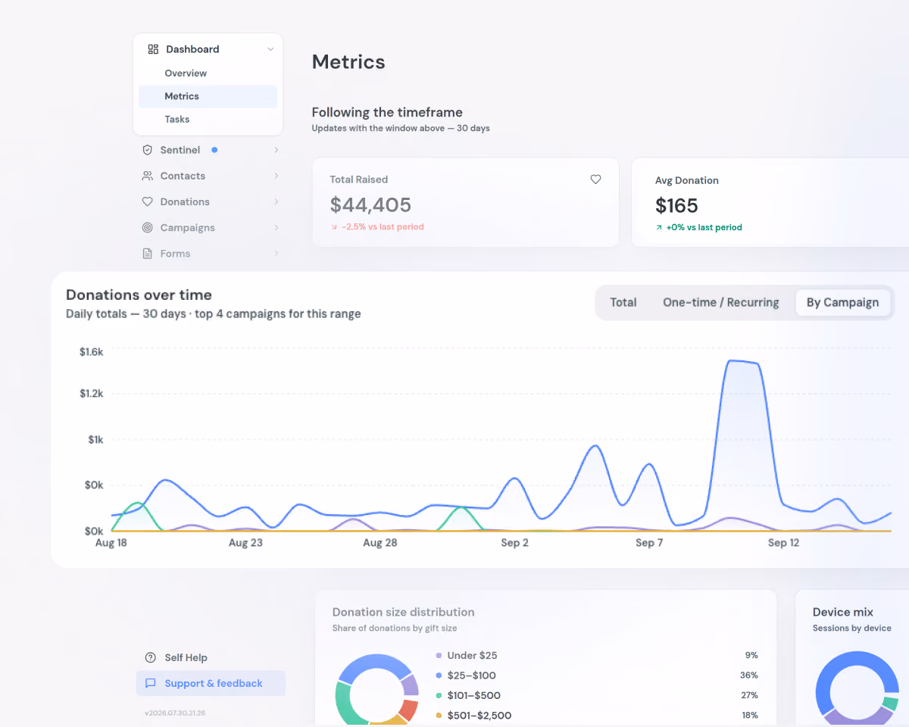Click the Aug 23 axis label
Screen dimensions: 909x727
tap(245, 543)
